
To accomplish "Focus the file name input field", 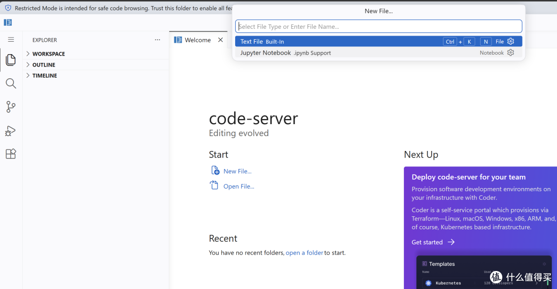I will (379, 26).
